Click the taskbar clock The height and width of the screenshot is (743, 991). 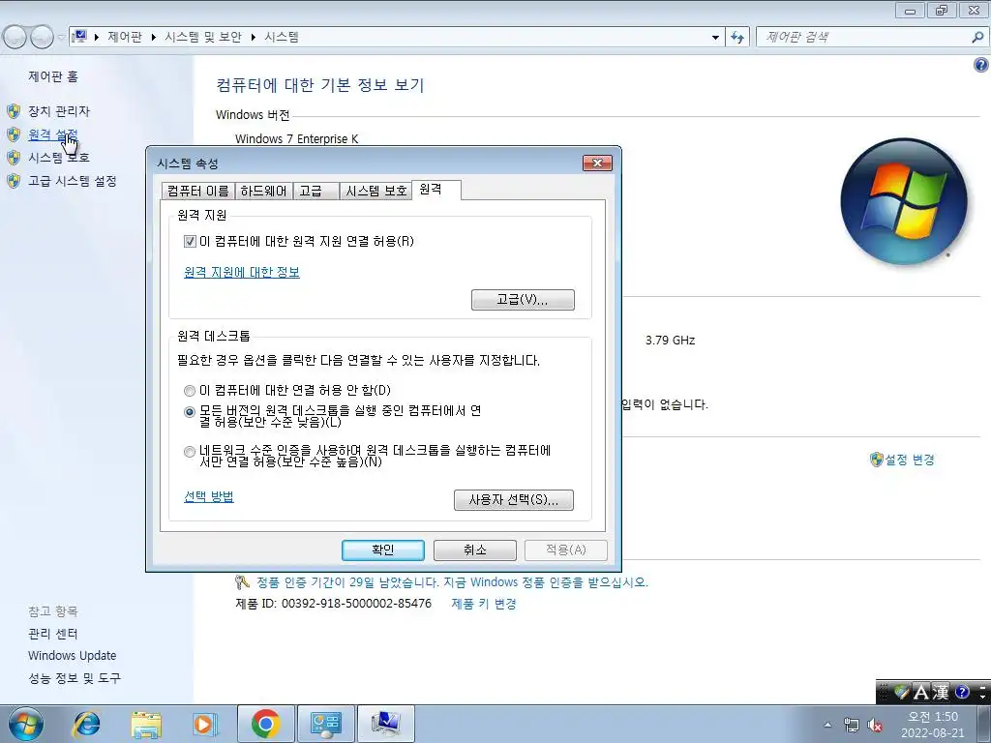pos(933,725)
